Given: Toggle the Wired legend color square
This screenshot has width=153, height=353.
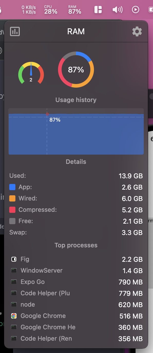Looking at the screenshot, I should (x=13, y=198).
